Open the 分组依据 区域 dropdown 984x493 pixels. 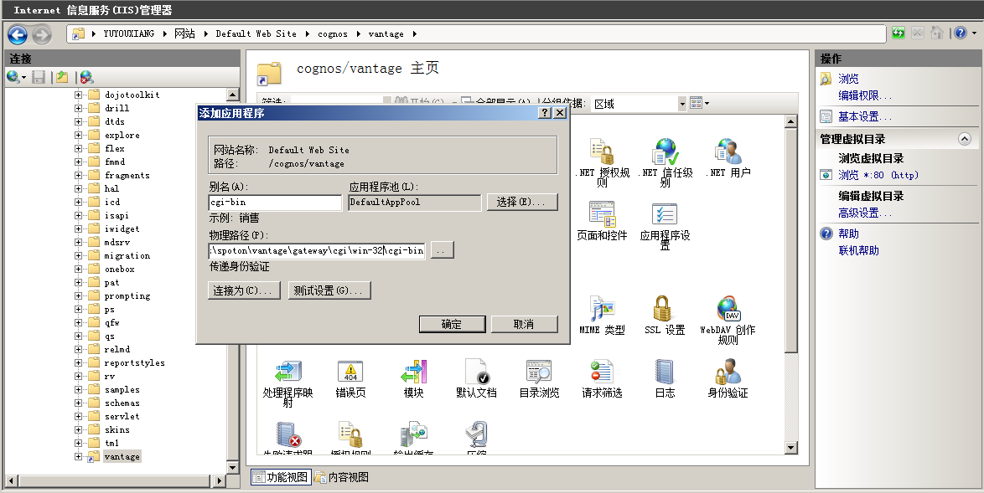point(681,104)
